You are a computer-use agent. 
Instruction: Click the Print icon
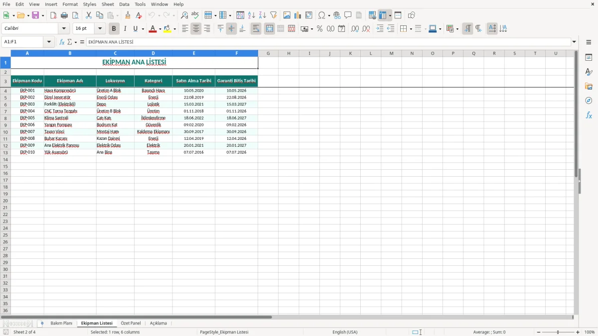(64, 15)
